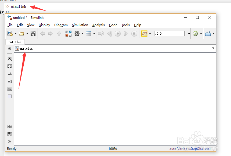Viewport: 231px width, 156px height.
Task: Click the Screenshot camera palette icon
Action: pos(10,126)
